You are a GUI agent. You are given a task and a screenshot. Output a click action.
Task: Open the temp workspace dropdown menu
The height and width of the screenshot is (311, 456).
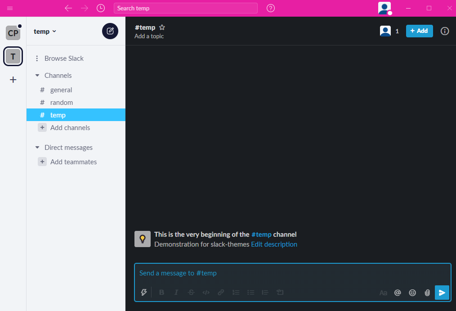tap(45, 32)
